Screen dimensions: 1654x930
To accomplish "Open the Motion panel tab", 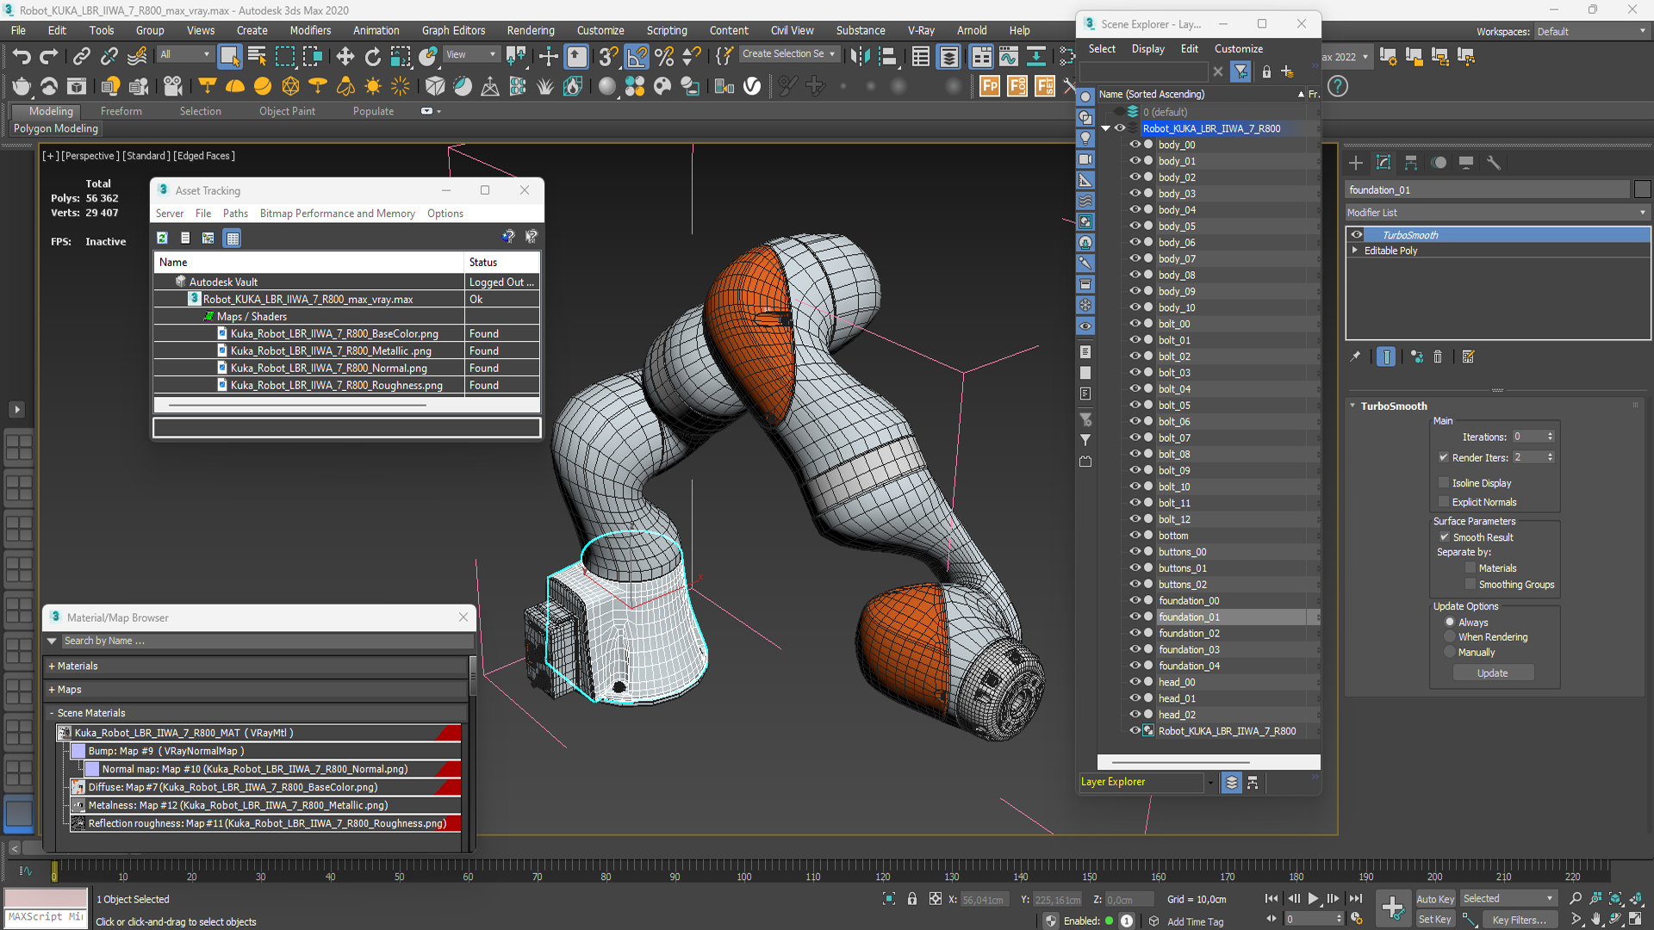I will [x=1439, y=163].
